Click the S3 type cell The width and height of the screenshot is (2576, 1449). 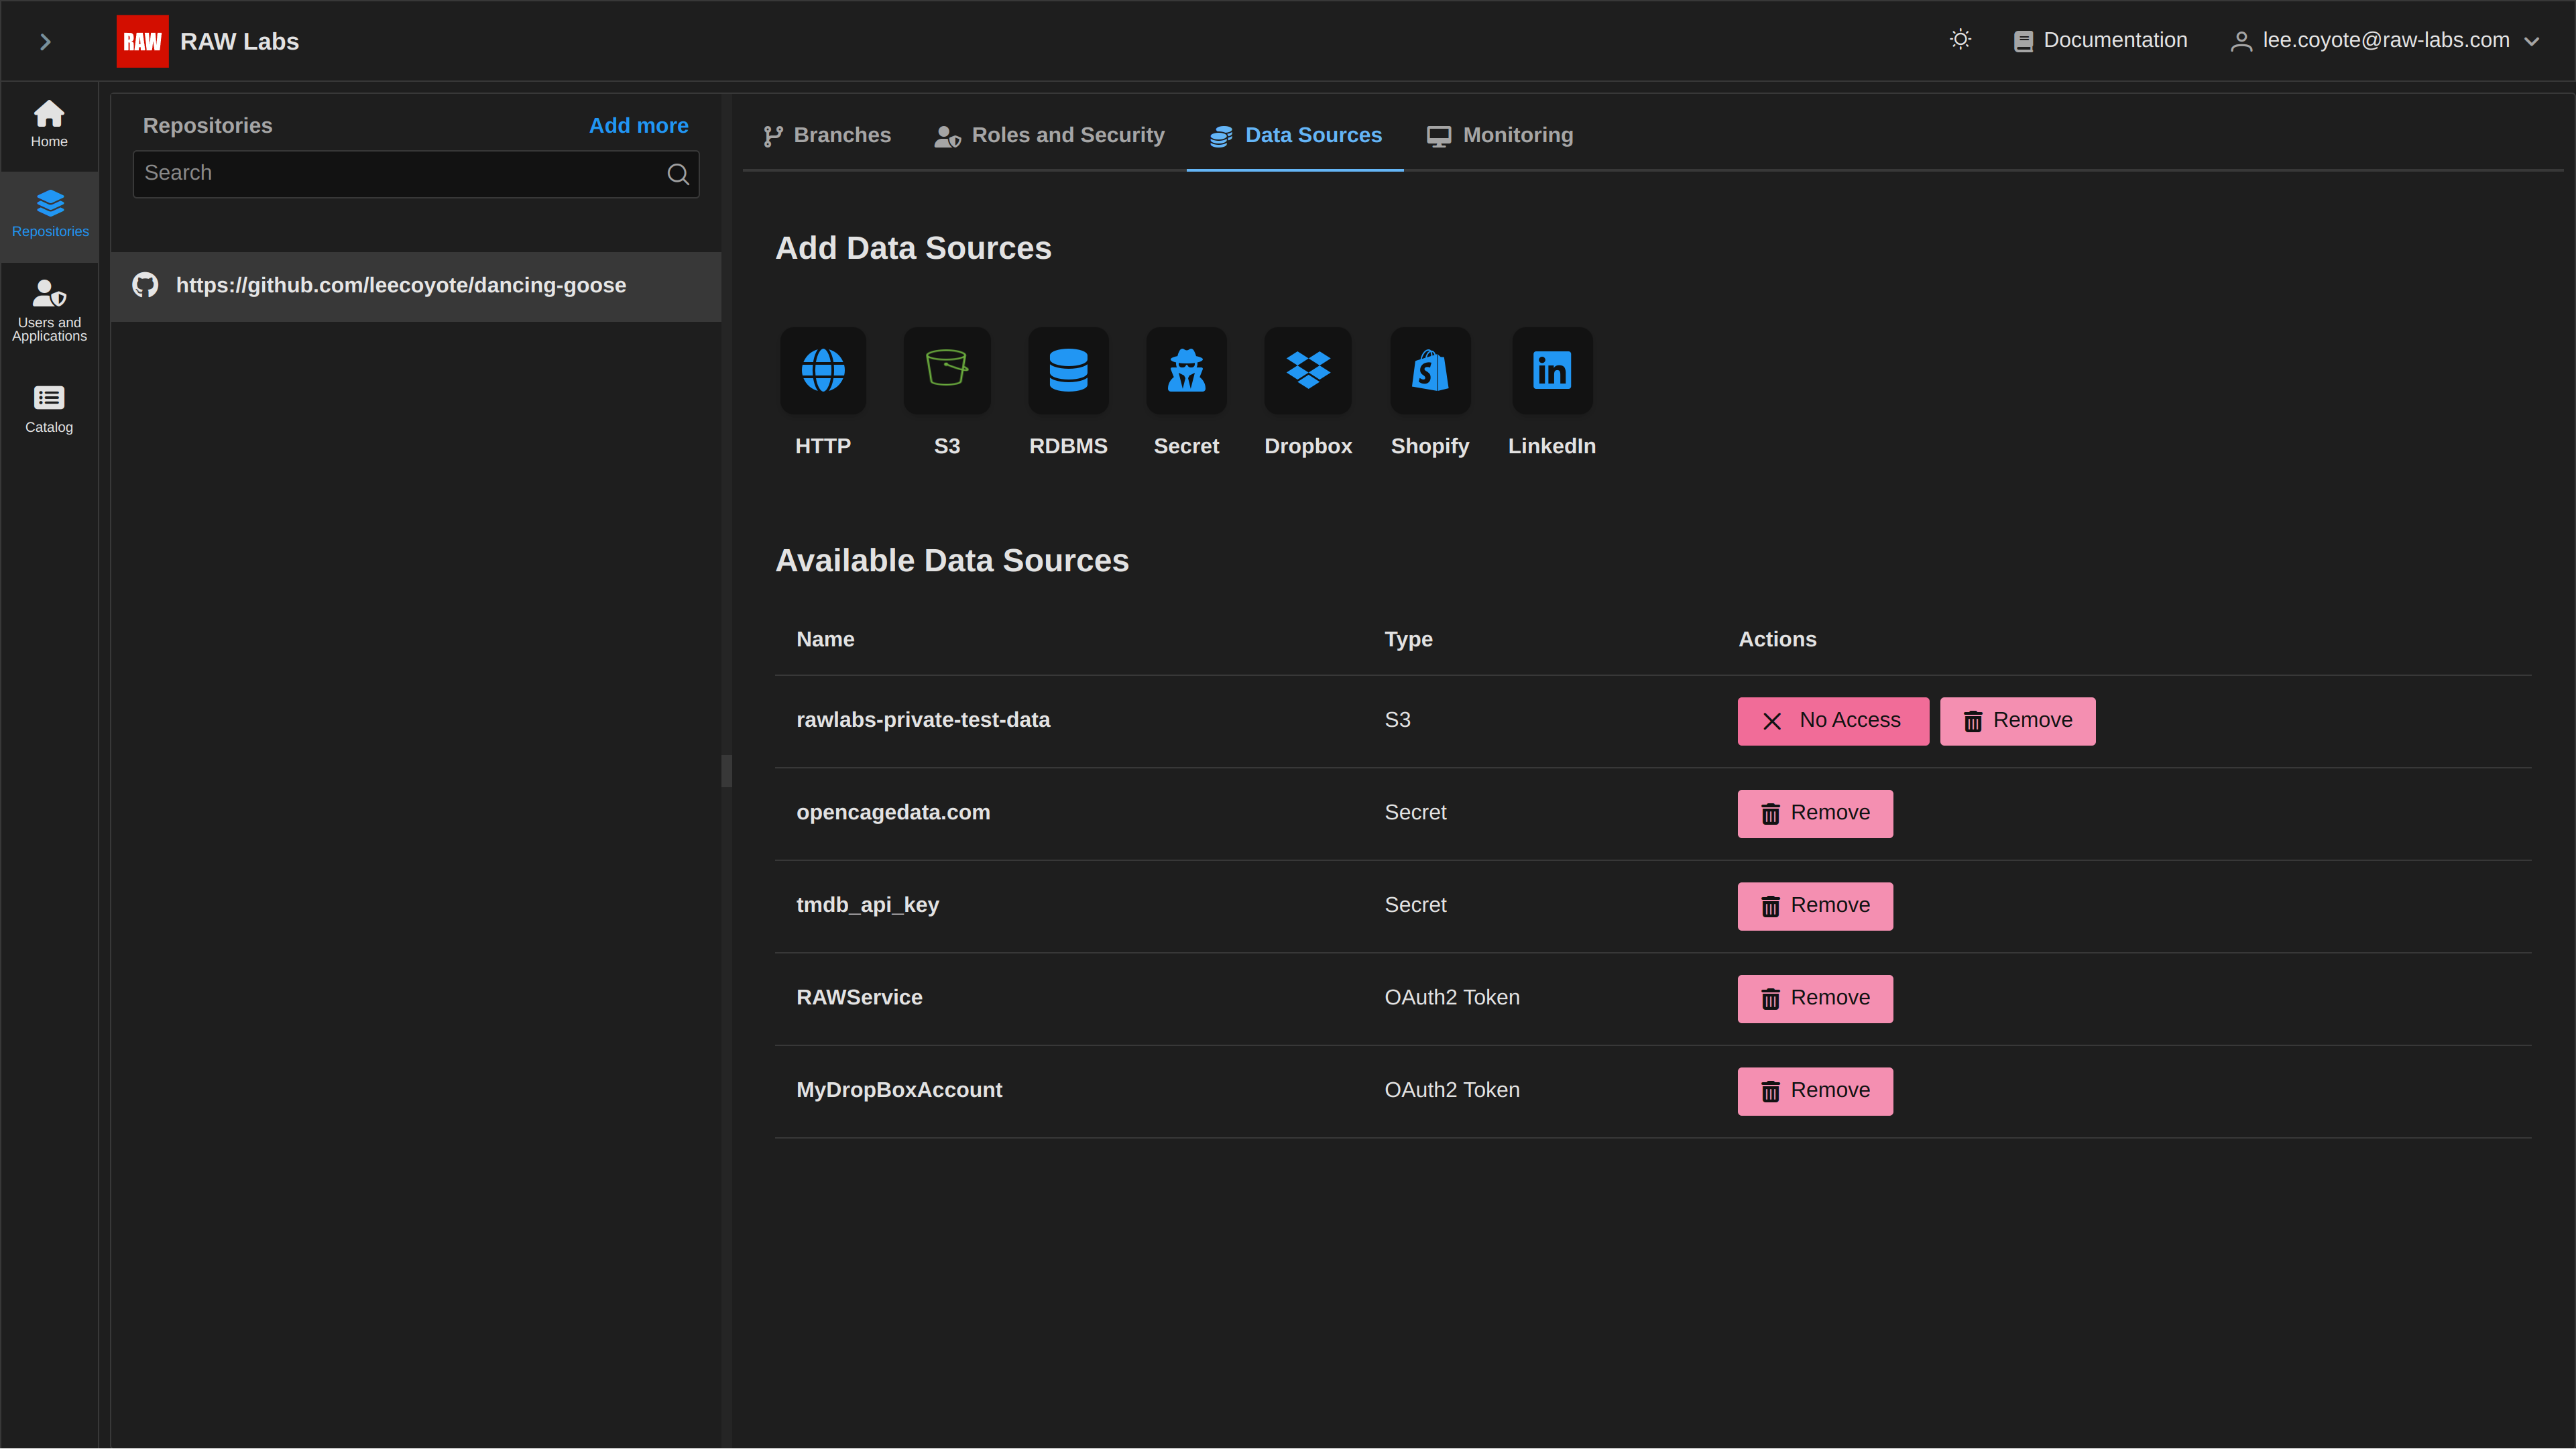(1397, 720)
